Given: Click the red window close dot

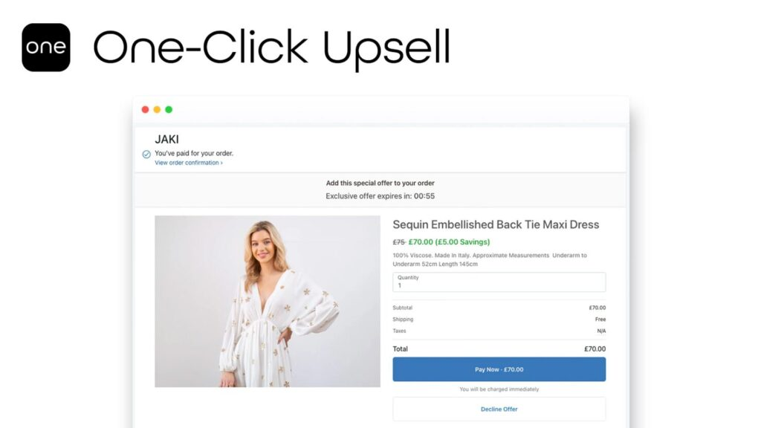Looking at the screenshot, I should [x=145, y=110].
